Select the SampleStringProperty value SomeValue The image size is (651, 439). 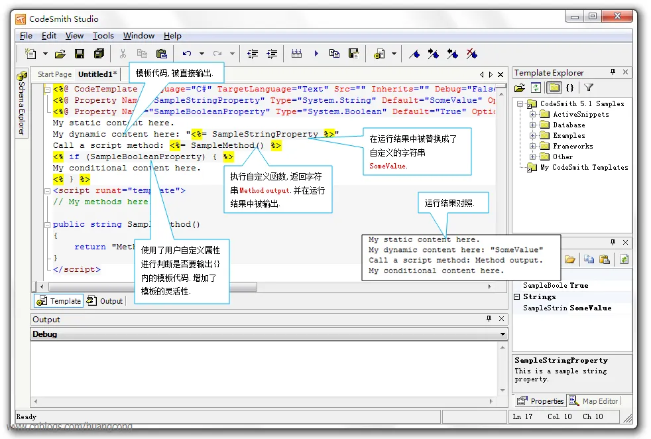tap(591, 308)
